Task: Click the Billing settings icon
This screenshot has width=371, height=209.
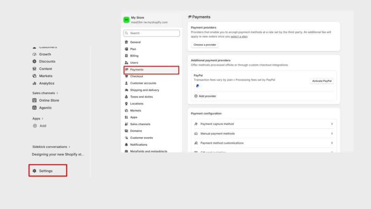Action: coord(126,56)
